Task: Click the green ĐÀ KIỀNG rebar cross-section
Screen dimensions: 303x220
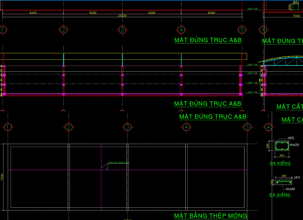Action: tap(282, 146)
